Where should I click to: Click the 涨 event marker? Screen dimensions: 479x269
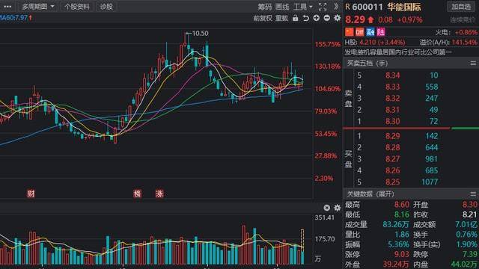tap(159, 194)
